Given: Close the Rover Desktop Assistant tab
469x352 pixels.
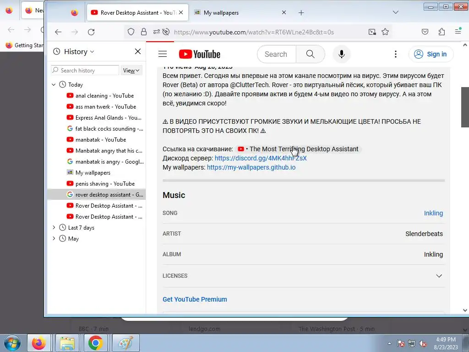Looking at the screenshot, I should tap(181, 12).
